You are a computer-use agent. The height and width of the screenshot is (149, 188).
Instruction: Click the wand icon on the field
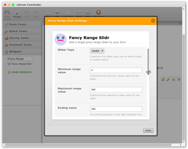click(x=168, y=80)
